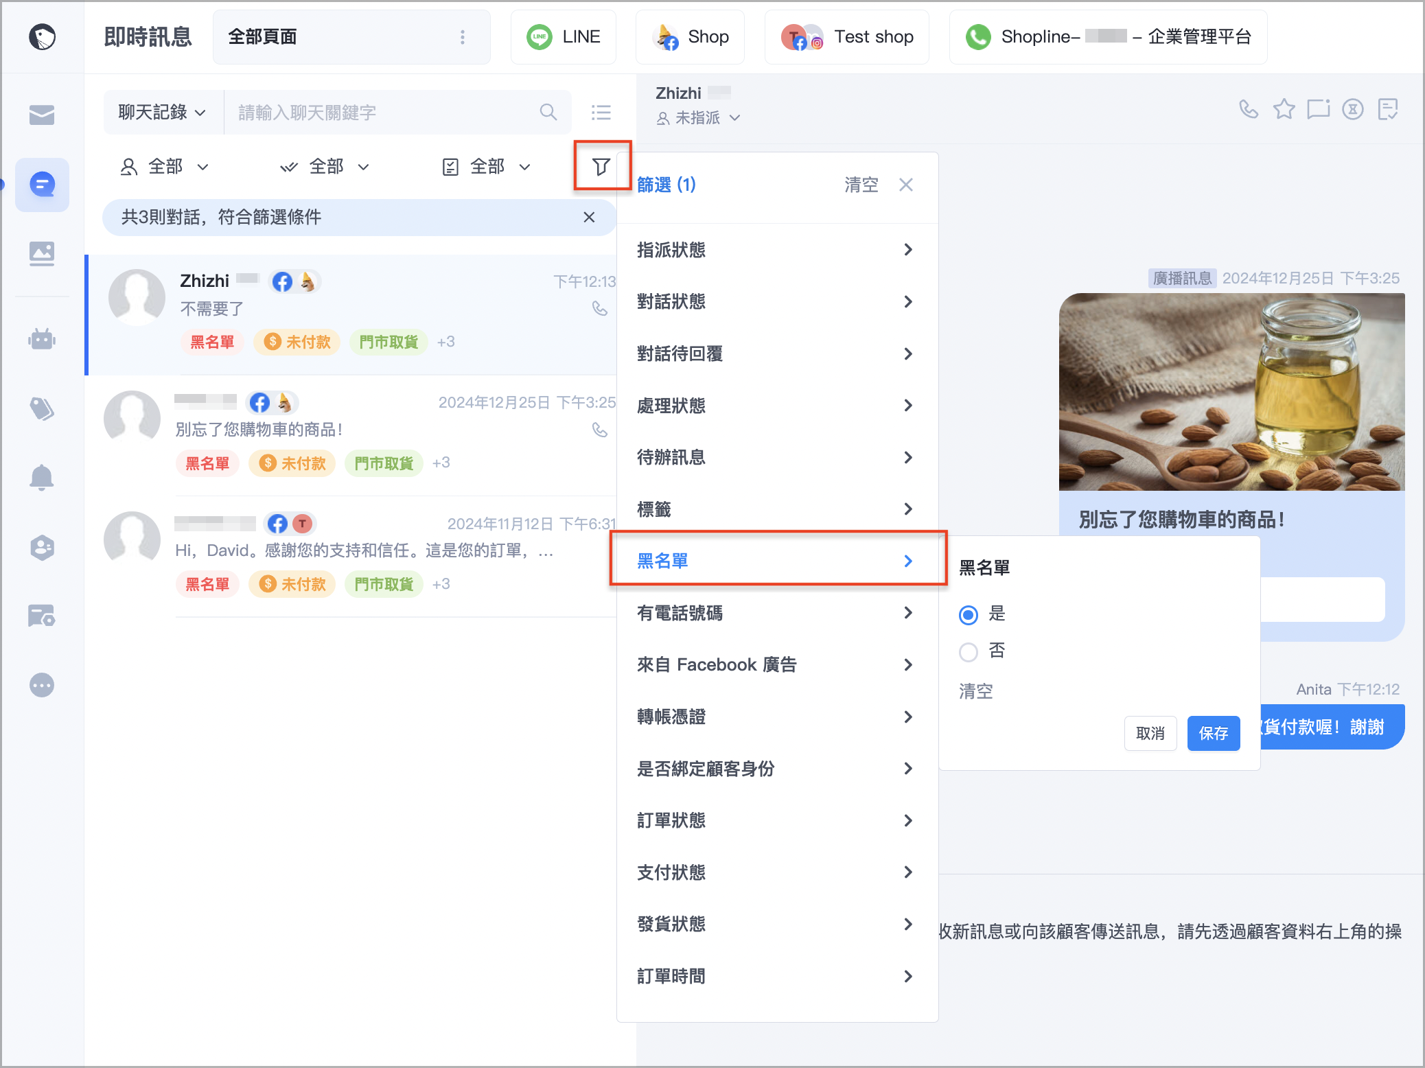1425x1068 pixels.
Task: Close the filter panel with X
Action: point(906,185)
